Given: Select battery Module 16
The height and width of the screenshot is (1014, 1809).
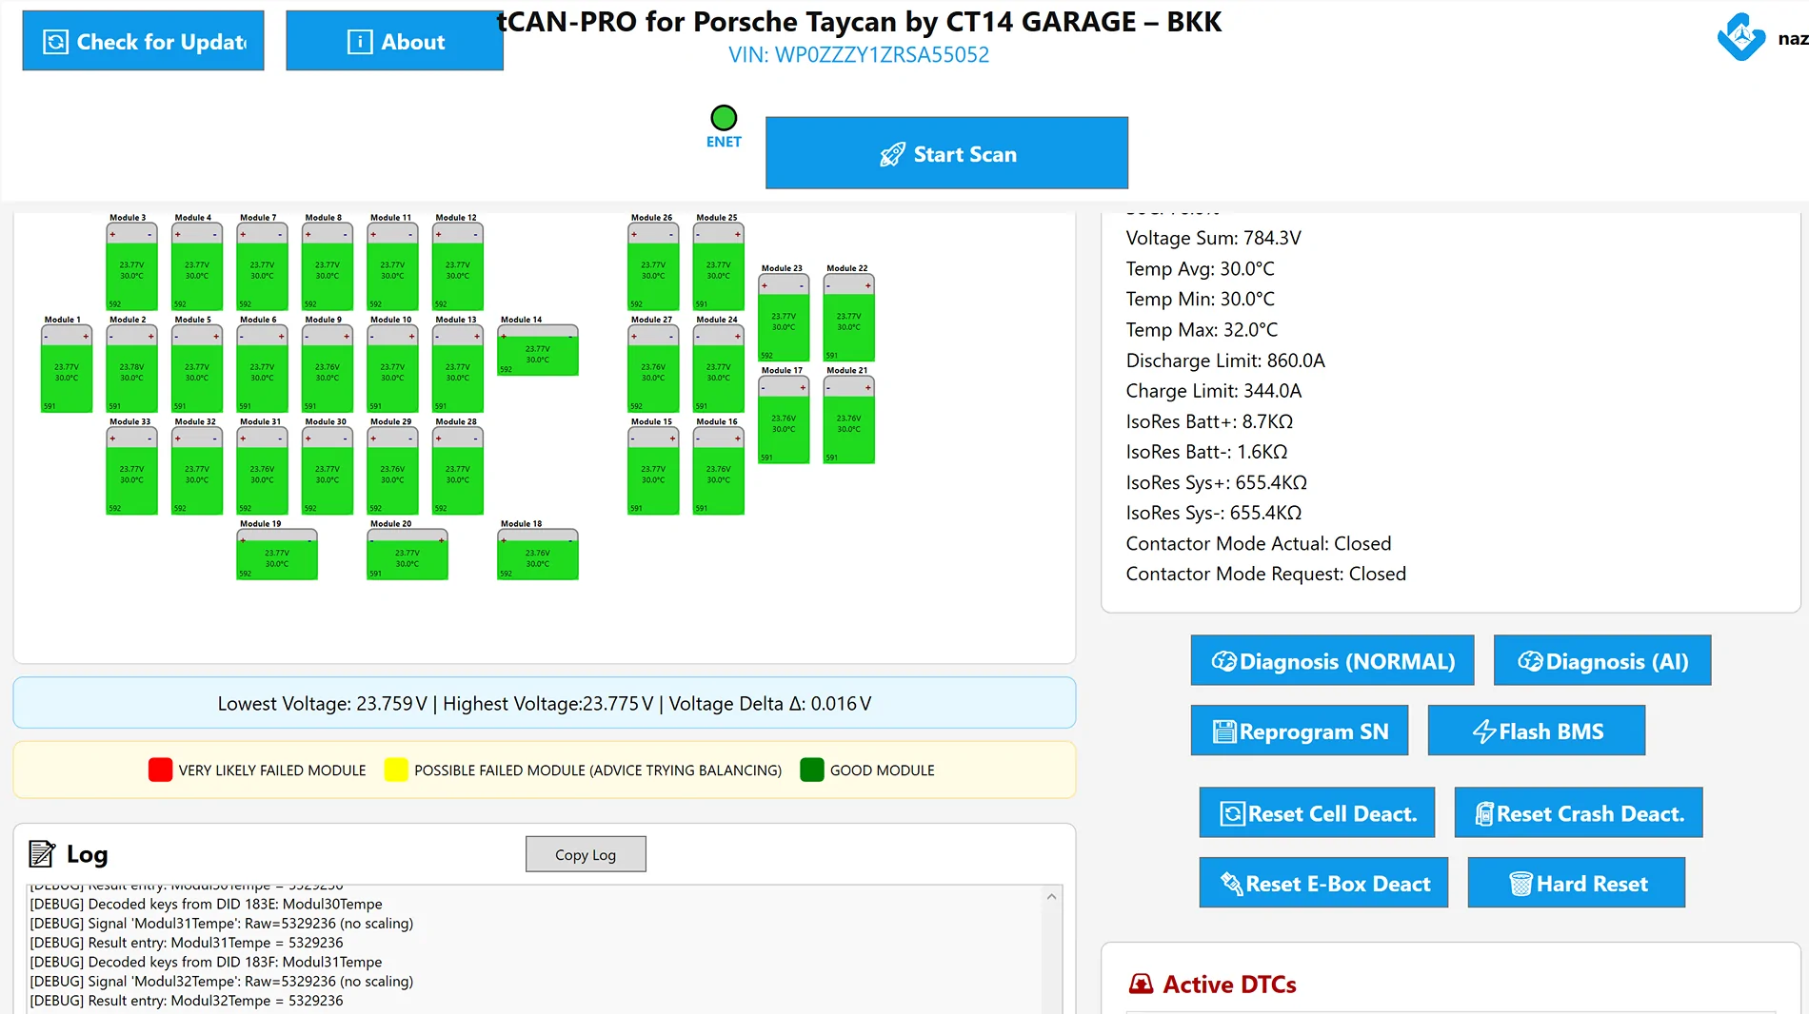Looking at the screenshot, I should click(x=719, y=471).
